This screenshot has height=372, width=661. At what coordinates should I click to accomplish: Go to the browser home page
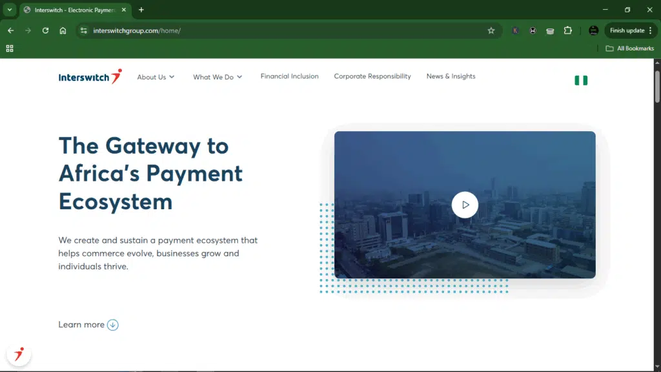(x=63, y=30)
